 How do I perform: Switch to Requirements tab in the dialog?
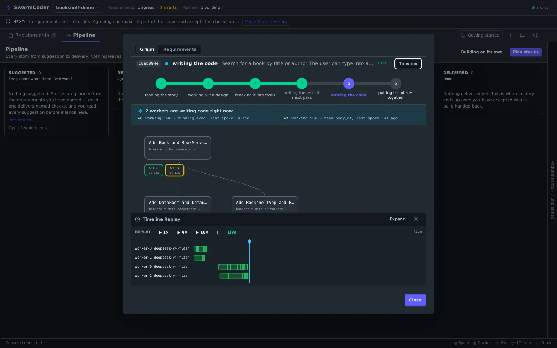point(180,49)
